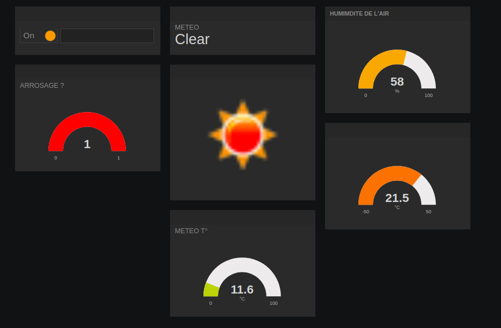This screenshot has width=501, height=328.
Task: Select the 58 humidity reading
Action: pyautogui.click(x=397, y=82)
